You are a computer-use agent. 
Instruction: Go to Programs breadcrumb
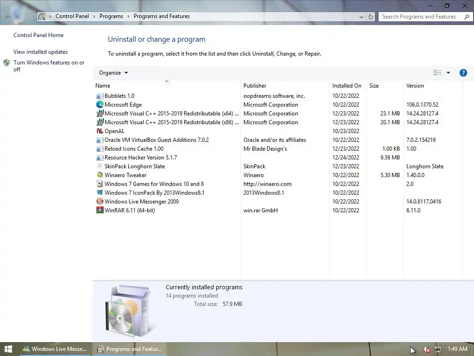[x=111, y=16]
